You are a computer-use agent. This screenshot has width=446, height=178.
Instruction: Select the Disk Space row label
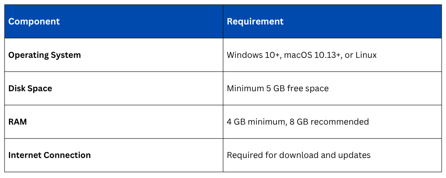[30, 89]
